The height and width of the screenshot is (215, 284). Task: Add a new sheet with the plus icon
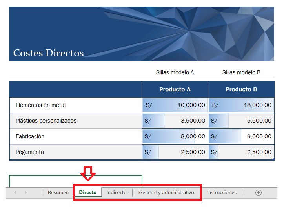point(258,193)
